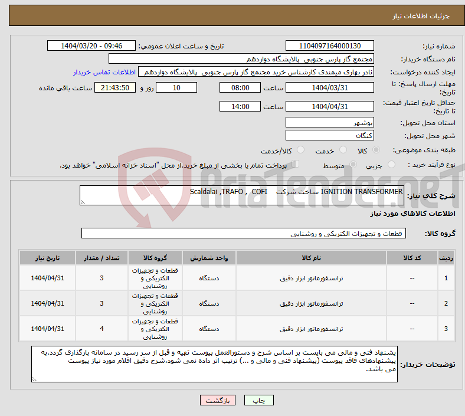The width and height of the screenshot is (465, 416).
Task: Select the کالا/خدمت radio button
Action: click(301, 150)
